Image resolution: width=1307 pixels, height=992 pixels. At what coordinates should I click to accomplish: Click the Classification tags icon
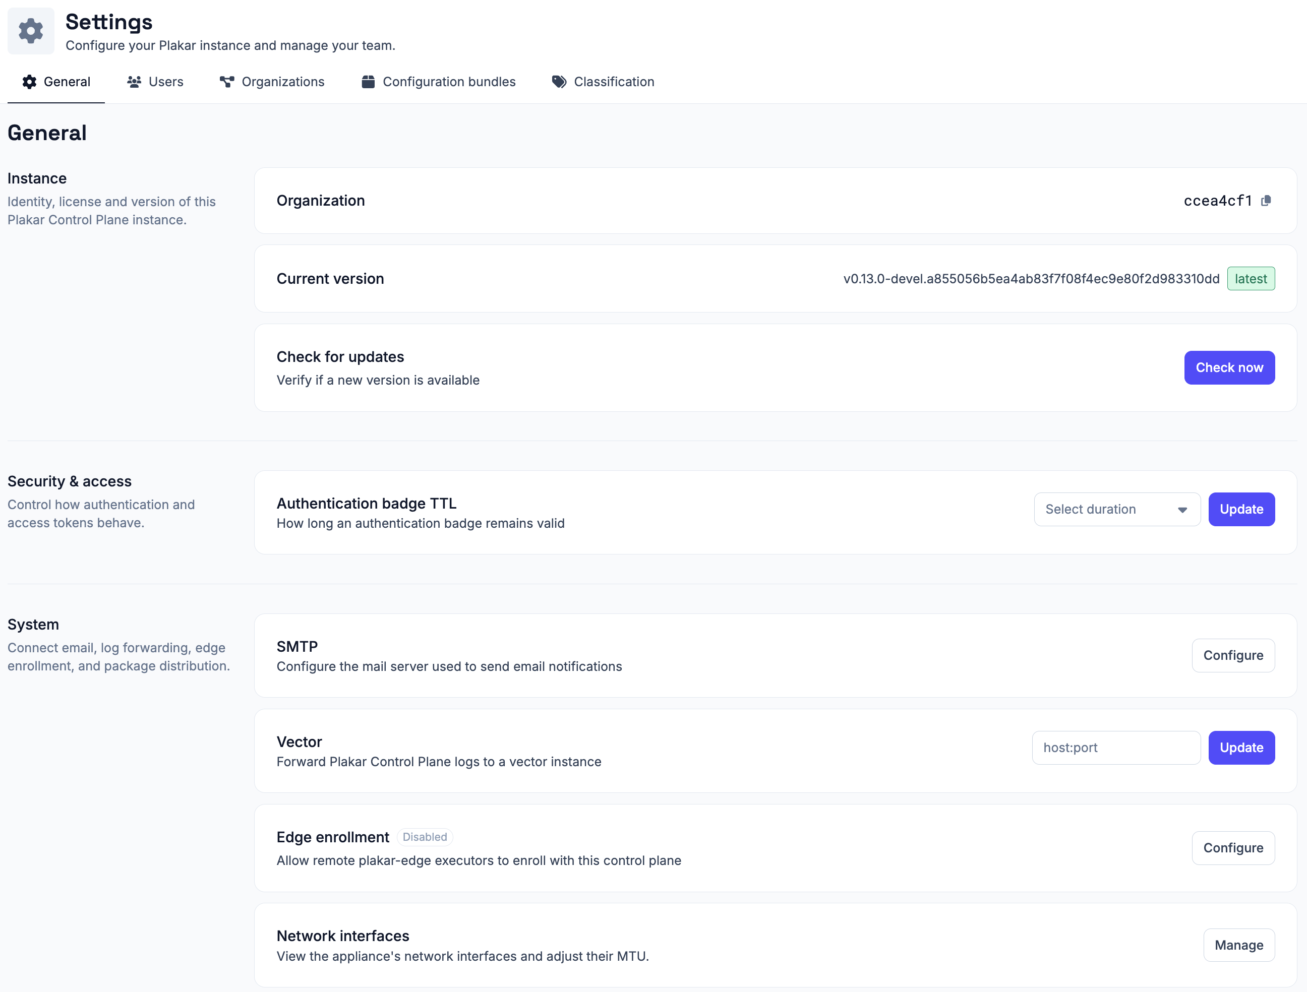tap(559, 82)
